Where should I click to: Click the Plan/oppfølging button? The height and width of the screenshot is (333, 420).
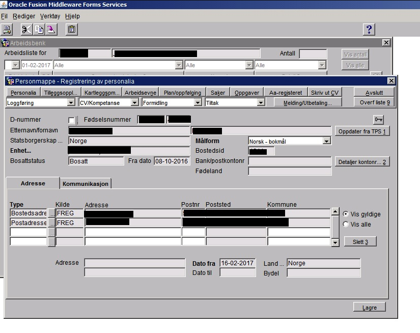[182, 93]
